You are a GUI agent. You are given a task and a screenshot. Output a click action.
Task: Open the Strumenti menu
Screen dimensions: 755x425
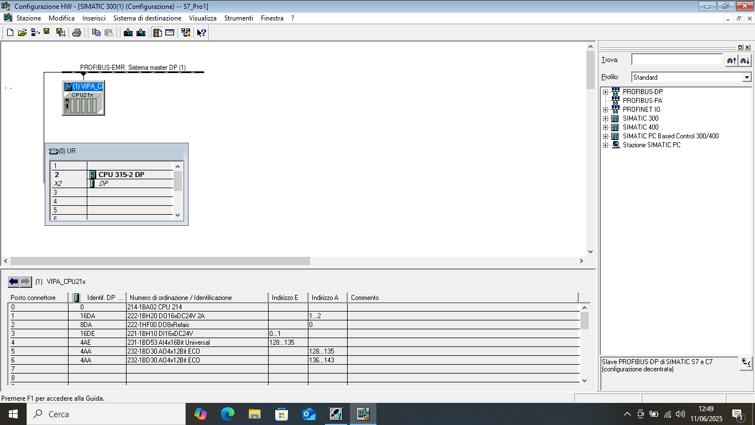click(239, 18)
